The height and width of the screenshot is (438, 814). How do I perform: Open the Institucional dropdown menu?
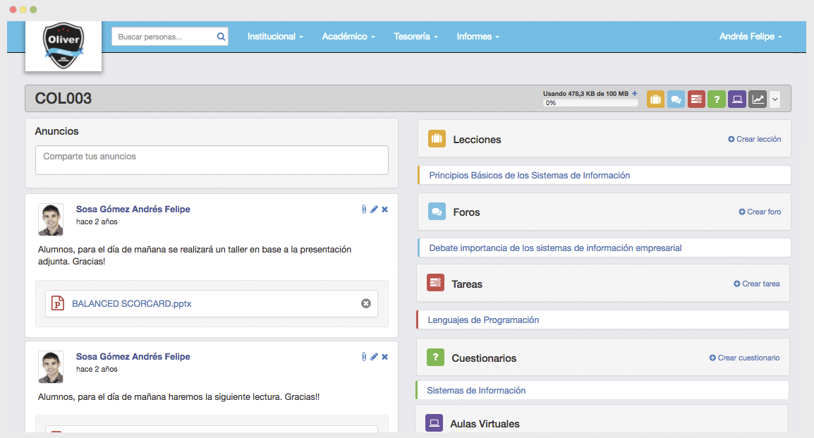(275, 37)
